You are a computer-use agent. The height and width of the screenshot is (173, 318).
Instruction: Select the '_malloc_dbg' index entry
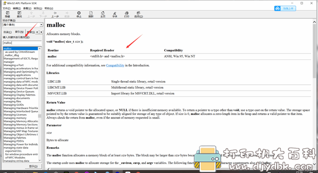tap(11, 55)
